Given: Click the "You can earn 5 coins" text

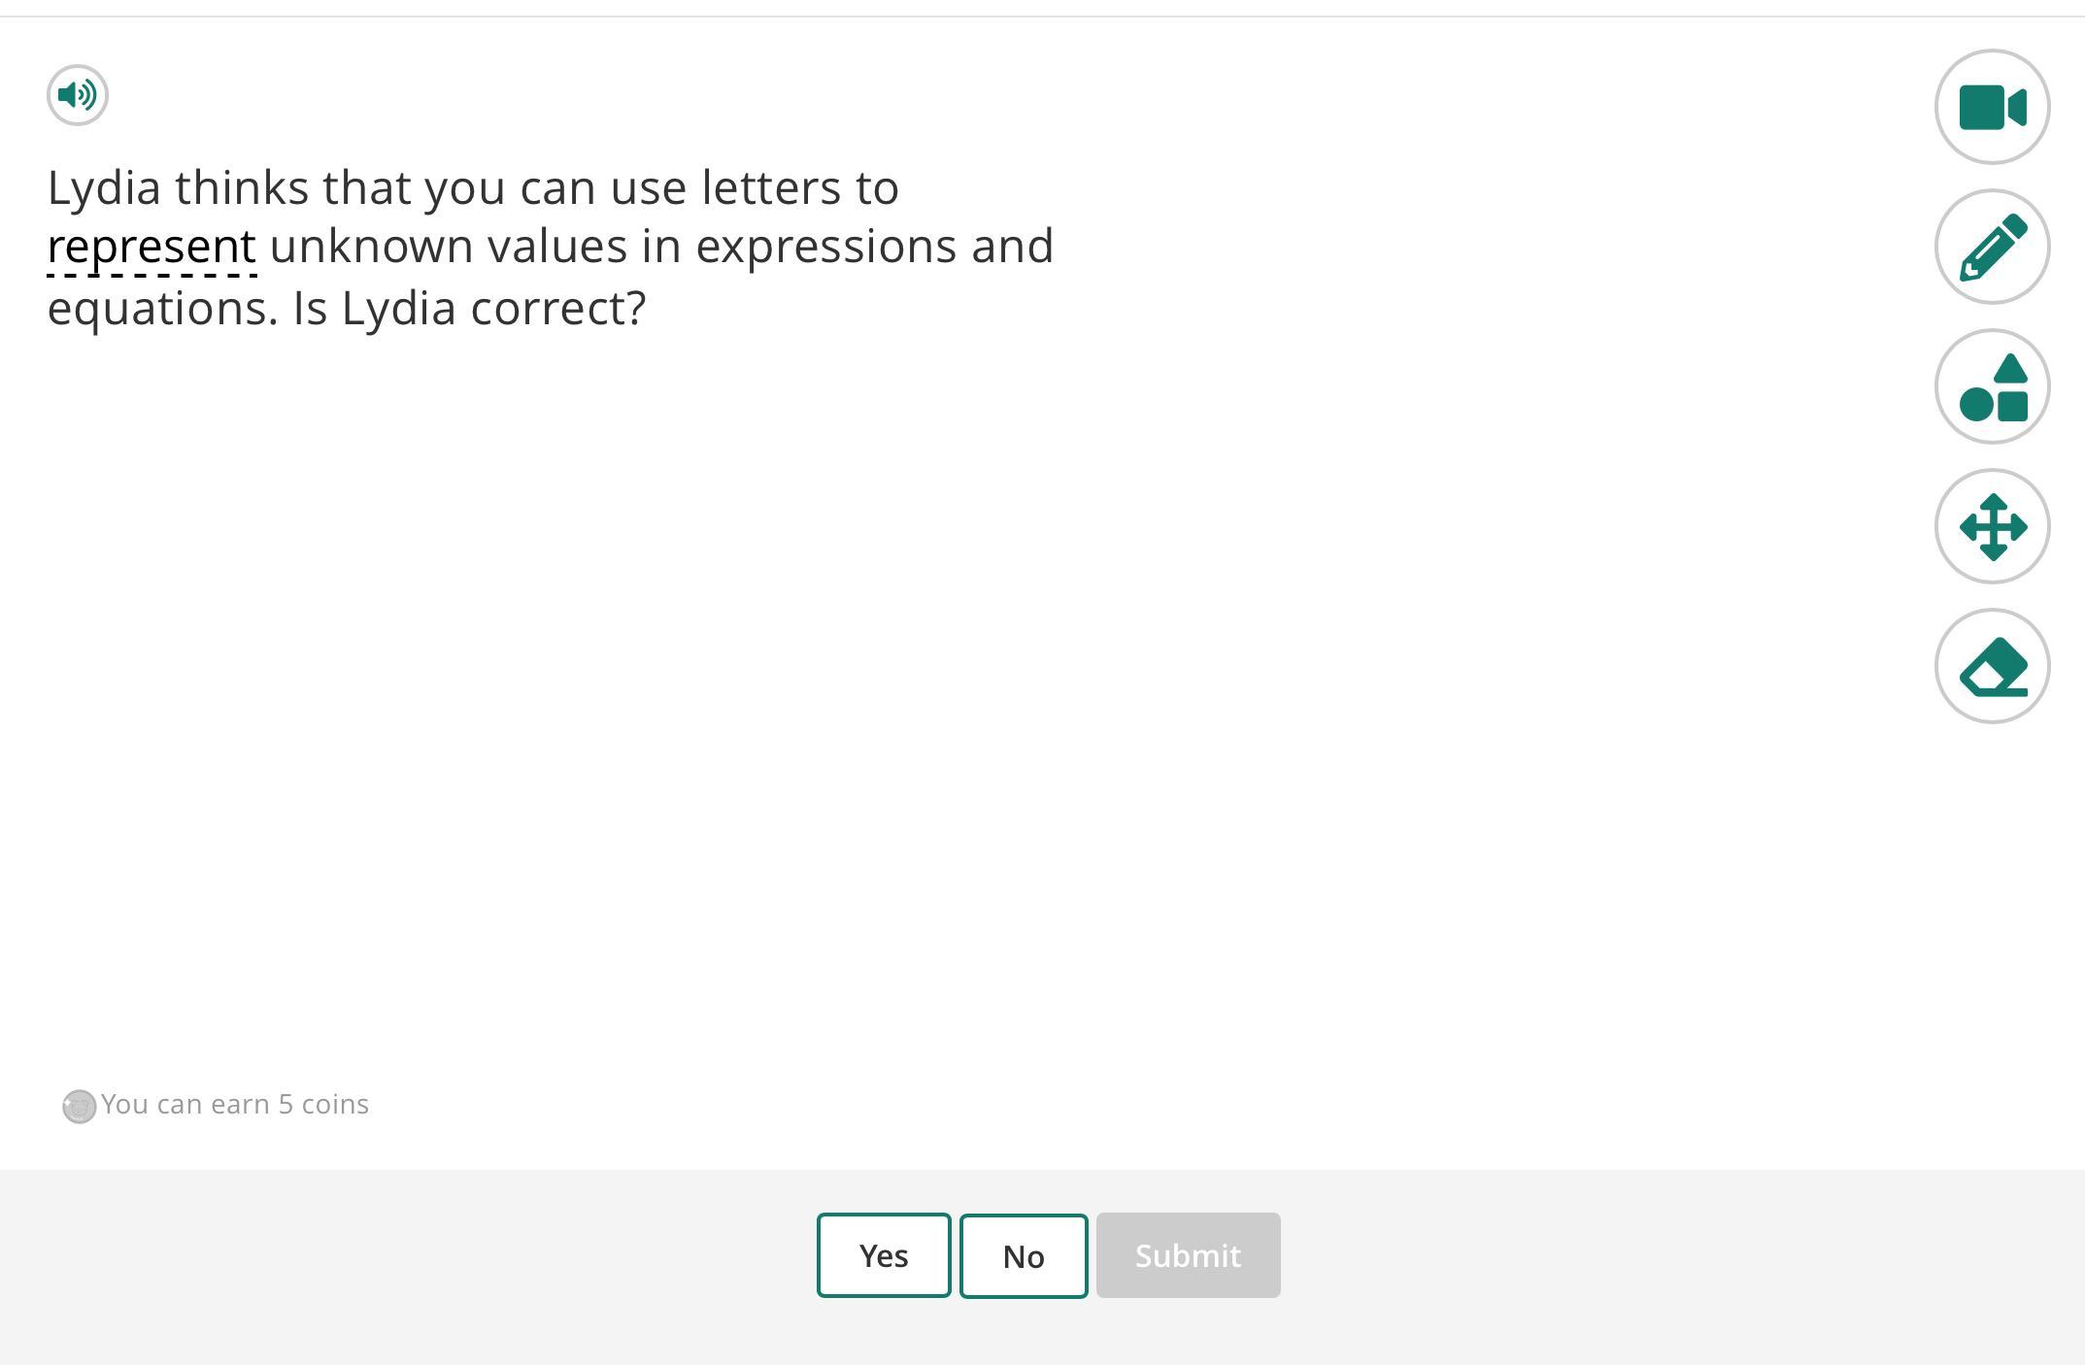Looking at the screenshot, I should point(235,1105).
